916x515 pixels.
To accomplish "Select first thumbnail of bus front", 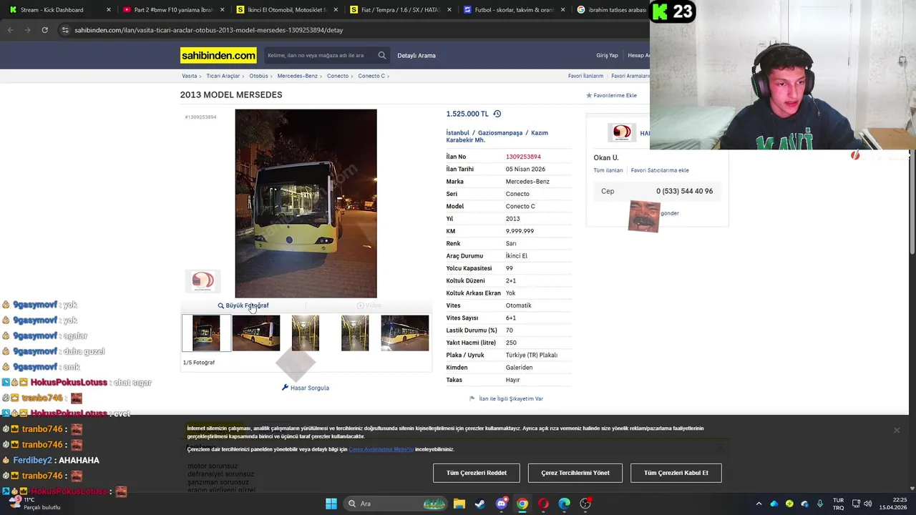I will 206,333.
